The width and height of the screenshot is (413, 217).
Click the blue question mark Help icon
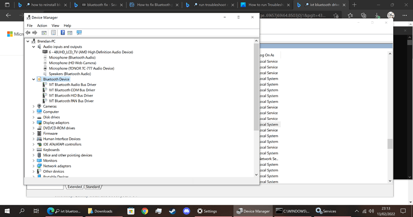[x=63, y=32]
